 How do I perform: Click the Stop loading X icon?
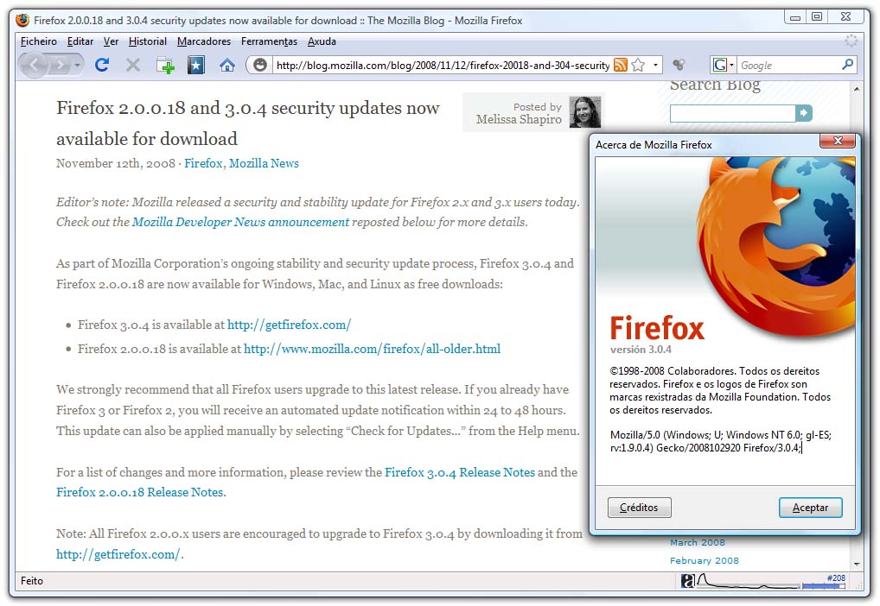click(x=133, y=66)
